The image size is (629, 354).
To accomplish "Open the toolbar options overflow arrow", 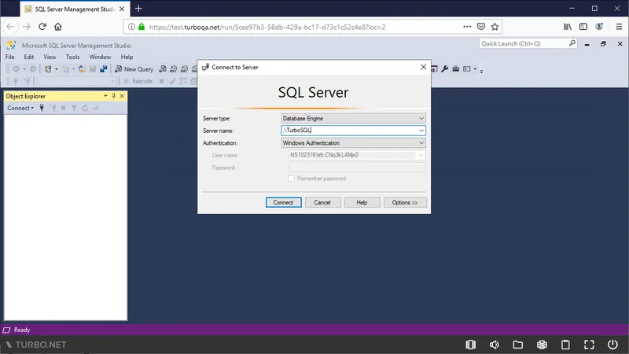I will pos(481,71).
